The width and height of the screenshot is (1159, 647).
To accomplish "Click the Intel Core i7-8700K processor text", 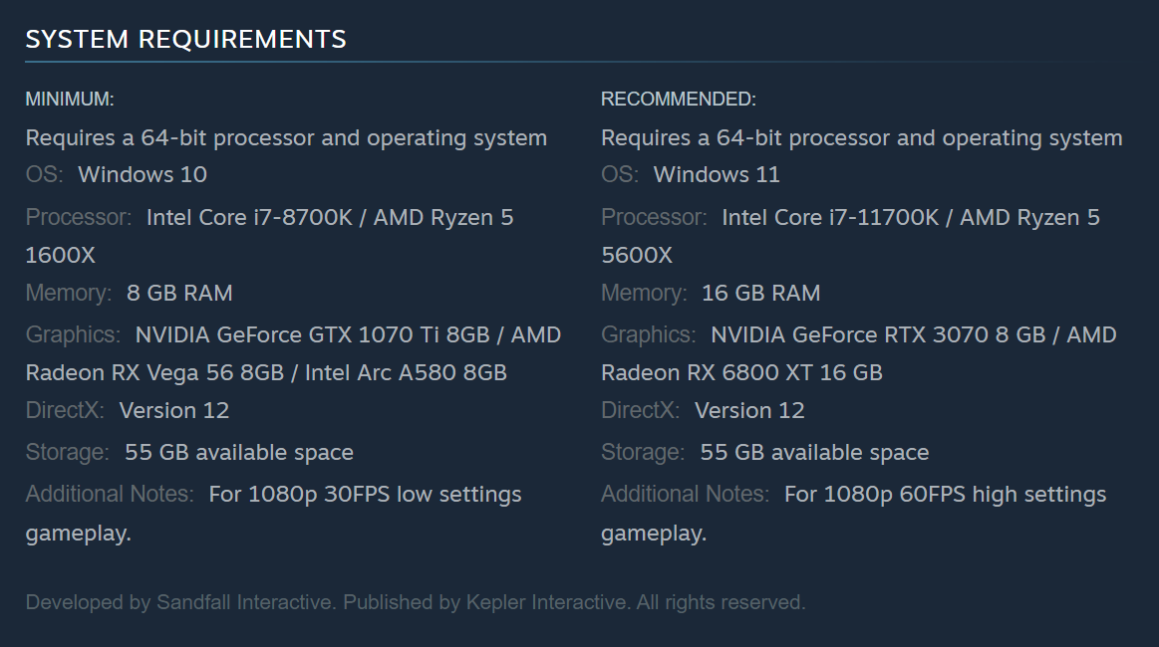I will point(249,217).
